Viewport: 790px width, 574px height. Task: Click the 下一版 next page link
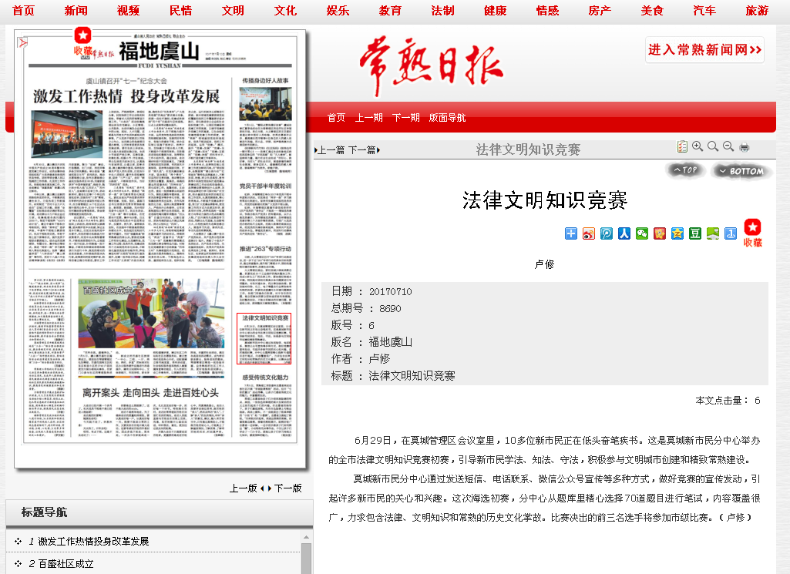click(x=287, y=488)
